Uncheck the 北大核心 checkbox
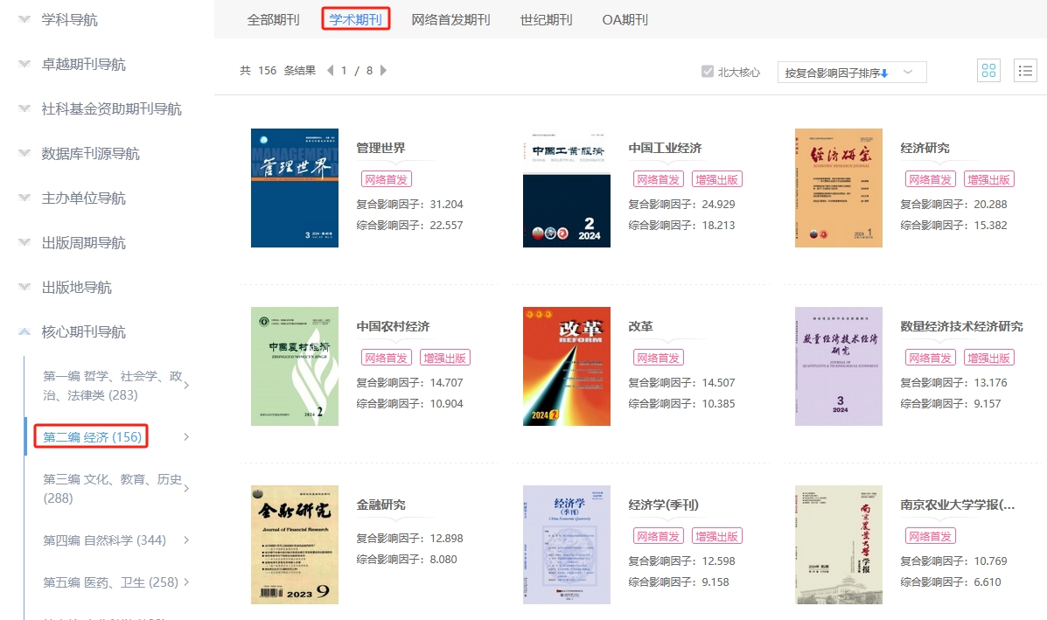The image size is (1047, 620). pos(708,72)
